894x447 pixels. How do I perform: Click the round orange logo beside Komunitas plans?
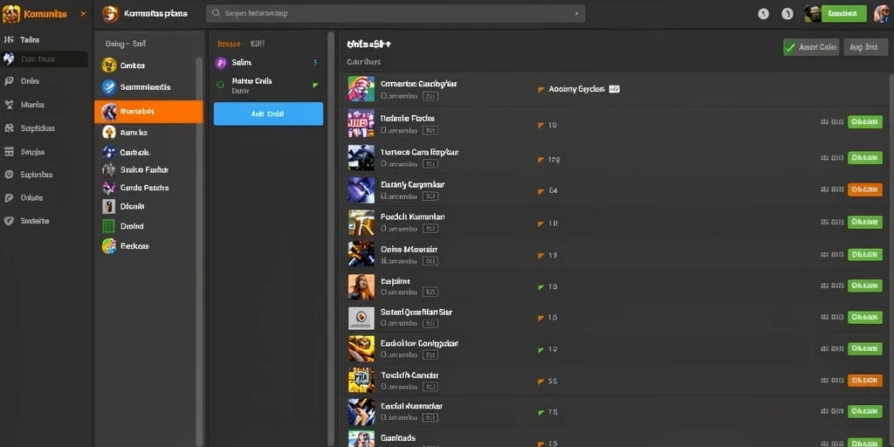[x=110, y=14]
